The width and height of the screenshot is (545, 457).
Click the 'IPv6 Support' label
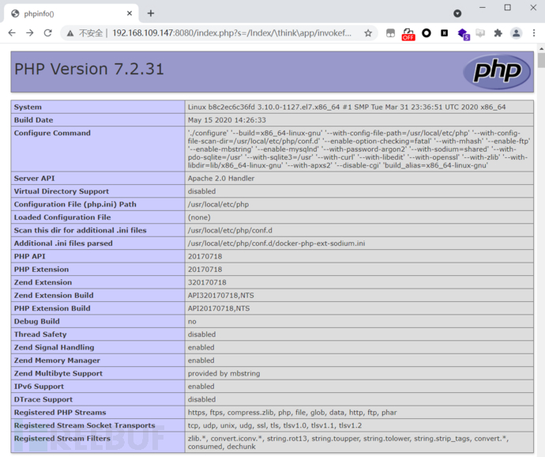[39, 387]
